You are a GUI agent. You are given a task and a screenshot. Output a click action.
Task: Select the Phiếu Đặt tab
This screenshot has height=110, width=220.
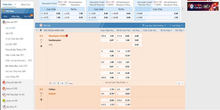point(8,4)
